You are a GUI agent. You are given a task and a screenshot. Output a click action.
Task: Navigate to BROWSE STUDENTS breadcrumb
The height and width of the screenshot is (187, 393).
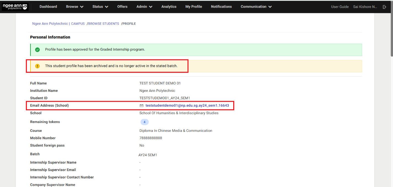click(104, 24)
